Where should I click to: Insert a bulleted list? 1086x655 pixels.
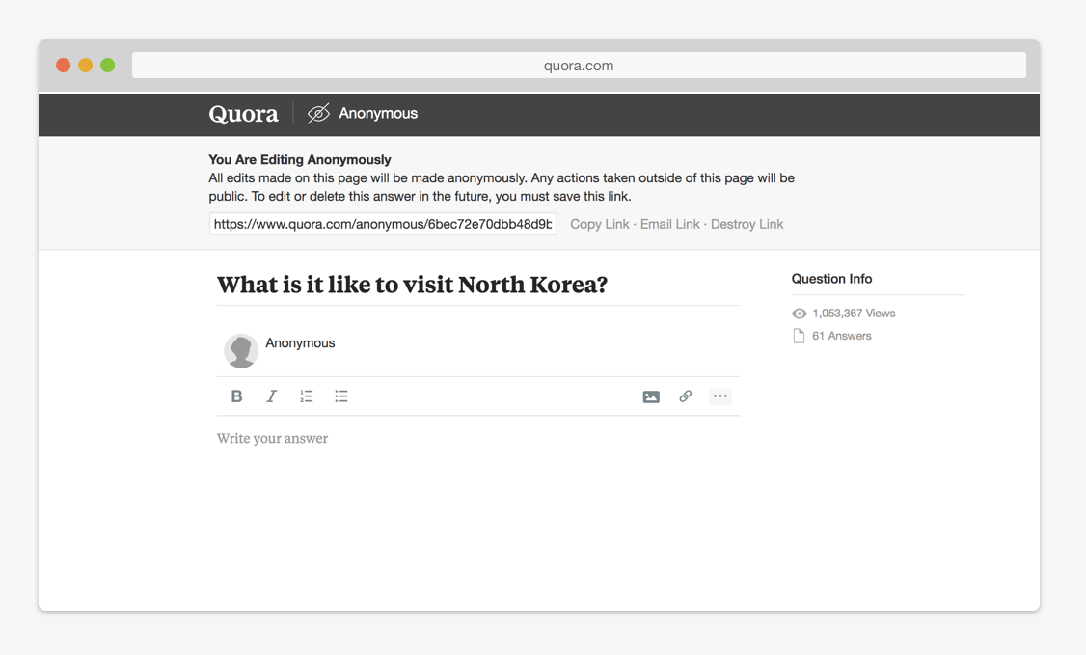pyautogui.click(x=340, y=396)
